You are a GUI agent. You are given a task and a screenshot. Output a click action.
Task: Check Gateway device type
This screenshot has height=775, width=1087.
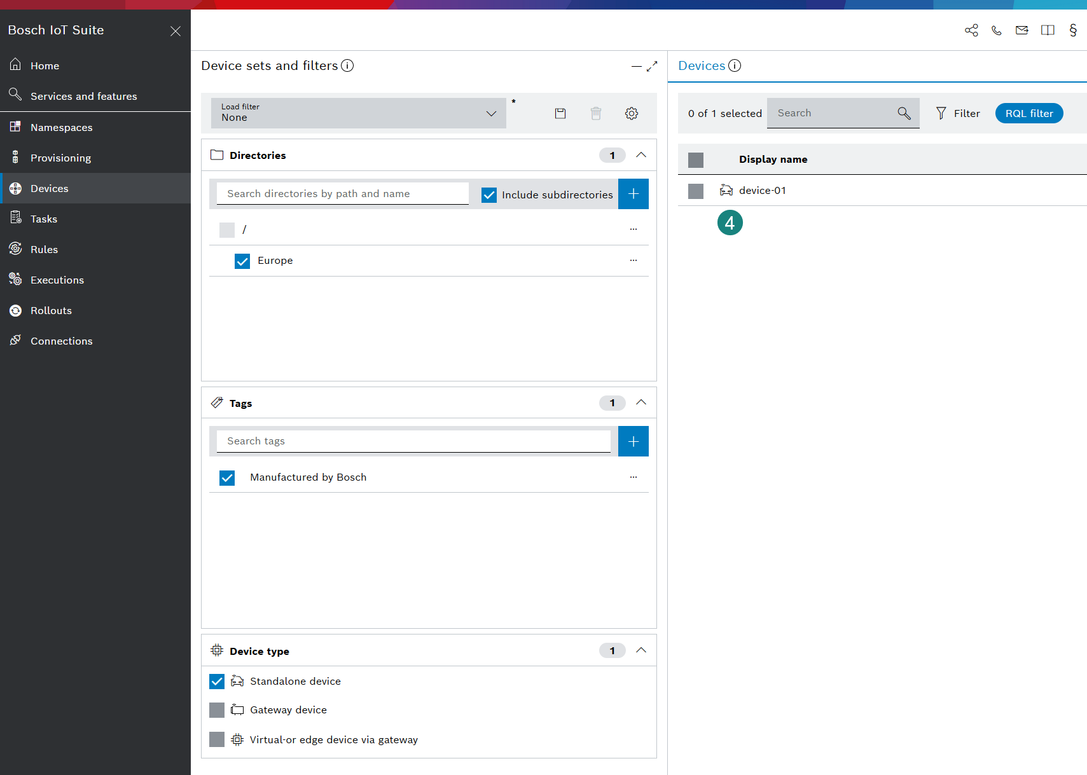[217, 710]
